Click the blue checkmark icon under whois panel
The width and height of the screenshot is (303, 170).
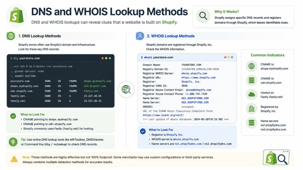[143, 131]
